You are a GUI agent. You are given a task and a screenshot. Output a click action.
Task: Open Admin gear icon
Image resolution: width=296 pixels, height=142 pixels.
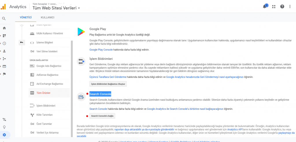pos(4,135)
